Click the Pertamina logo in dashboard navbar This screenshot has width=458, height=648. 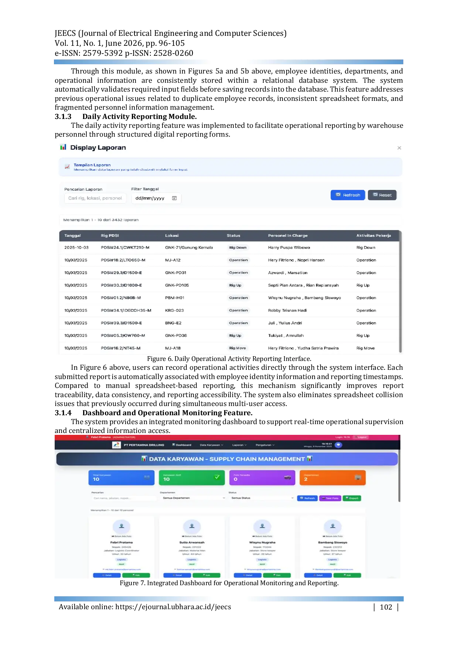click(116, 445)
